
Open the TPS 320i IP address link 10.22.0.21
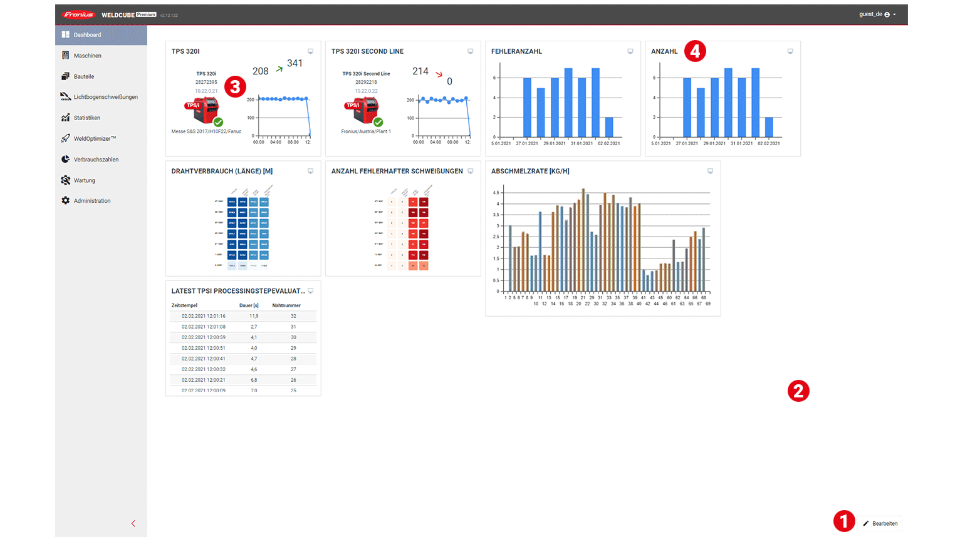pyautogui.click(x=206, y=91)
